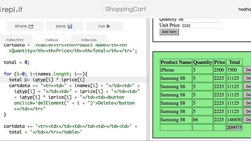Viewport: 251px width, 141px height.
Task: Click the 146850 total cell
Action: 235,120
